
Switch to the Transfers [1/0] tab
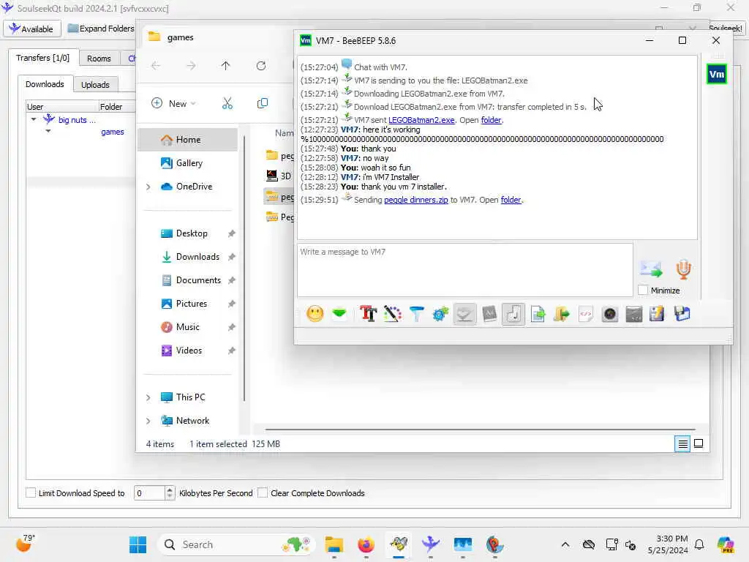(42, 58)
